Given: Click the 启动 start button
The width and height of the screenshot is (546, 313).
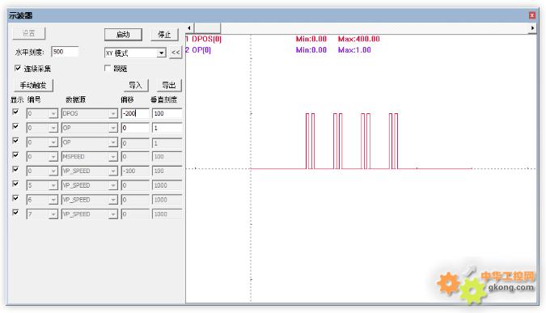Looking at the screenshot, I should pos(123,35).
